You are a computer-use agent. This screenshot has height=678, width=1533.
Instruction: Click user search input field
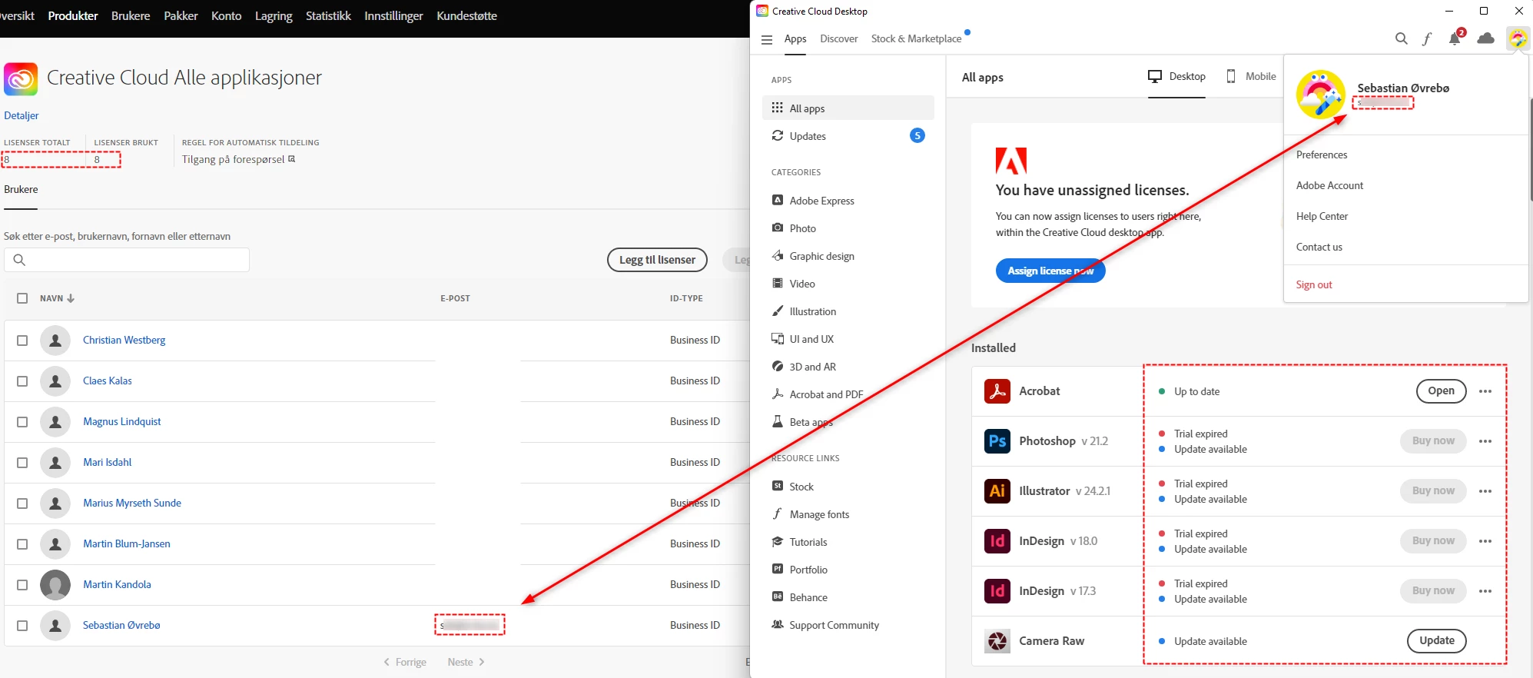coord(127,260)
